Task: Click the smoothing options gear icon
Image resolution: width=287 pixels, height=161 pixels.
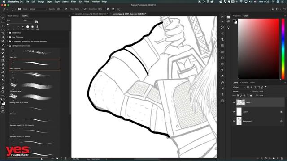Action: pos(108,9)
